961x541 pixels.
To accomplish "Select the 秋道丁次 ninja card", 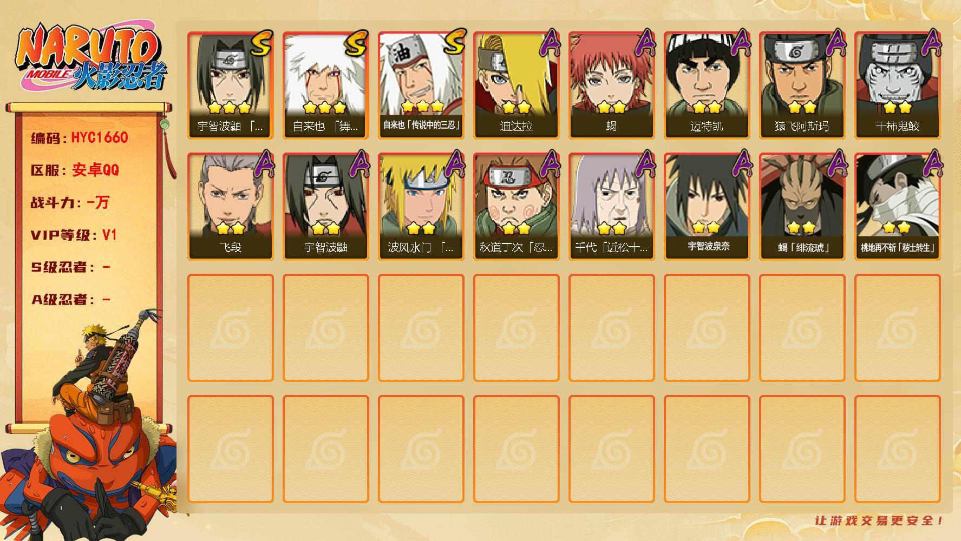I will [516, 207].
